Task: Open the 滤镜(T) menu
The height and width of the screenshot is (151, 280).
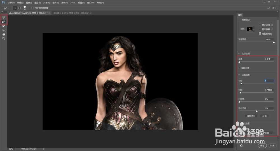Action: click(64, 3)
